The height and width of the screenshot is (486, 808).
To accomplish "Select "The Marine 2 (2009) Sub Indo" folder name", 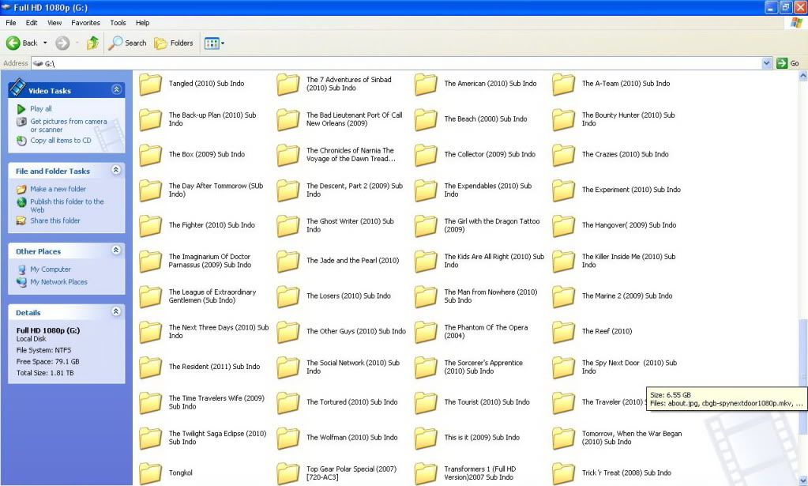I will (627, 296).
